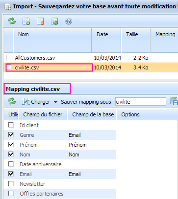Click the Date anniversaire file field

[41, 164]
